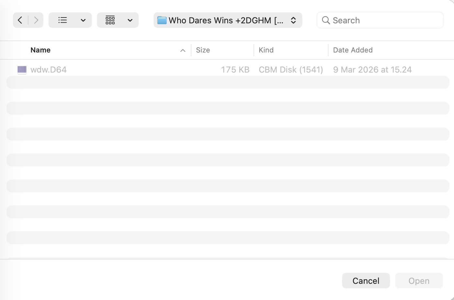The image size is (454, 300).
Task: Click the Open button
Action: pyautogui.click(x=419, y=281)
